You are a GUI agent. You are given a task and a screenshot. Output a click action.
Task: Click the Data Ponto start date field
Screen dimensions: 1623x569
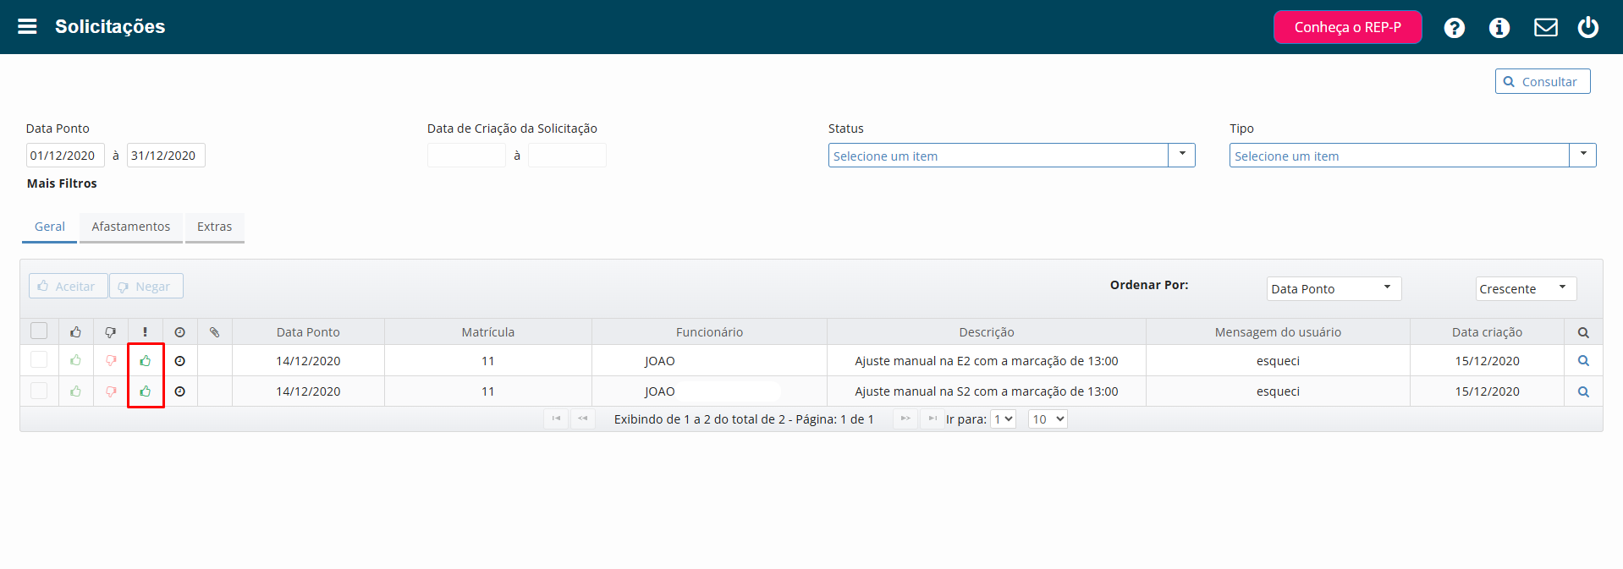point(65,156)
